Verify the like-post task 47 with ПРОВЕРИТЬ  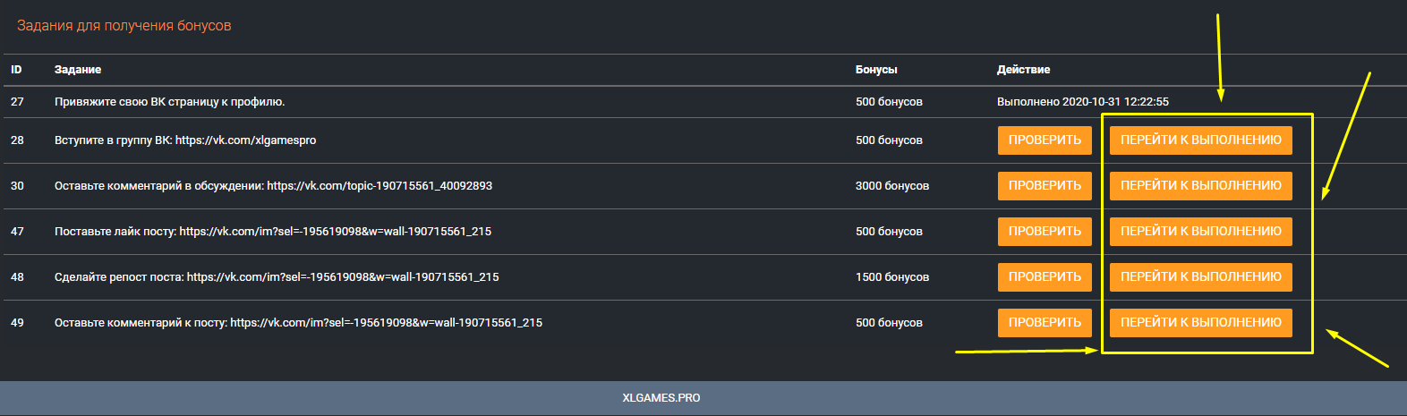pos(1044,232)
